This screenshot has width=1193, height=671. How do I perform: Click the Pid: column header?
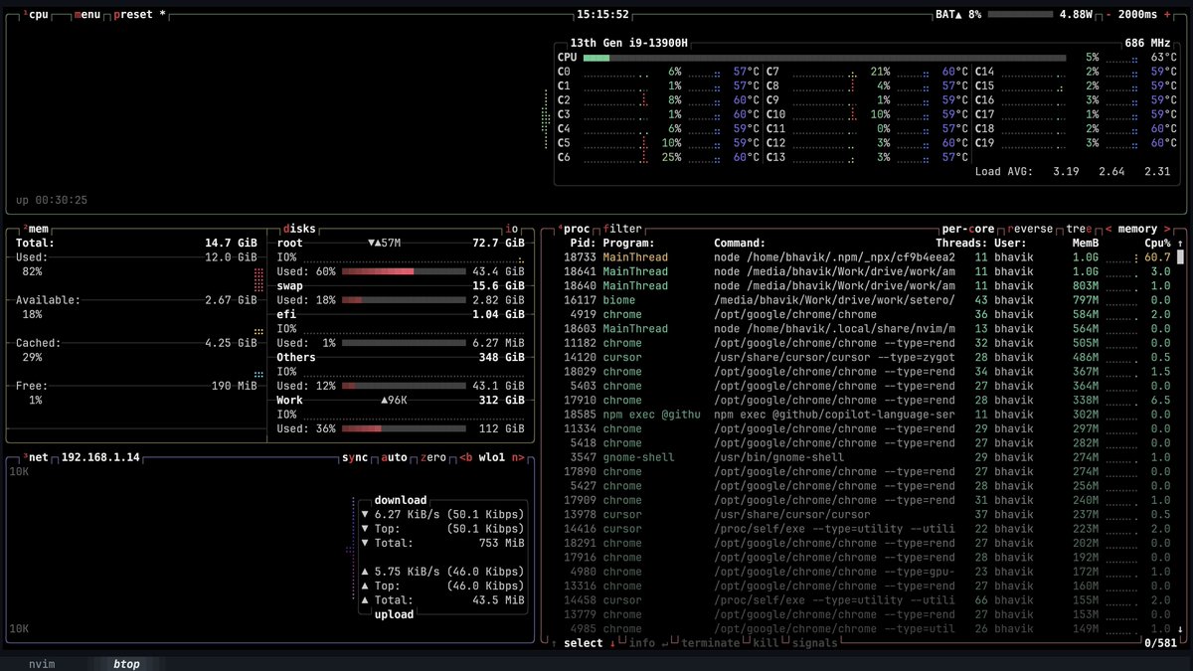tap(582, 243)
